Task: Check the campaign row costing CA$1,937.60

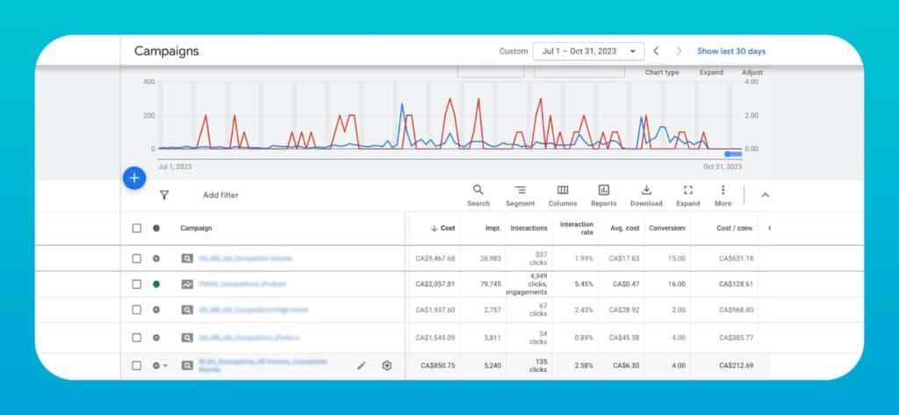Action: pyautogui.click(x=136, y=310)
